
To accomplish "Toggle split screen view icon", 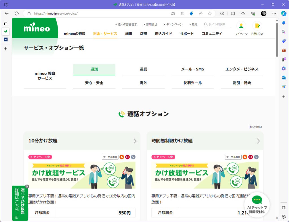I will (x=233, y=14).
